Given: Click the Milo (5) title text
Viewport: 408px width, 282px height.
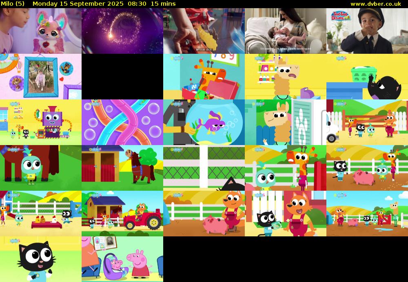Looking at the screenshot, I should [13, 4].
